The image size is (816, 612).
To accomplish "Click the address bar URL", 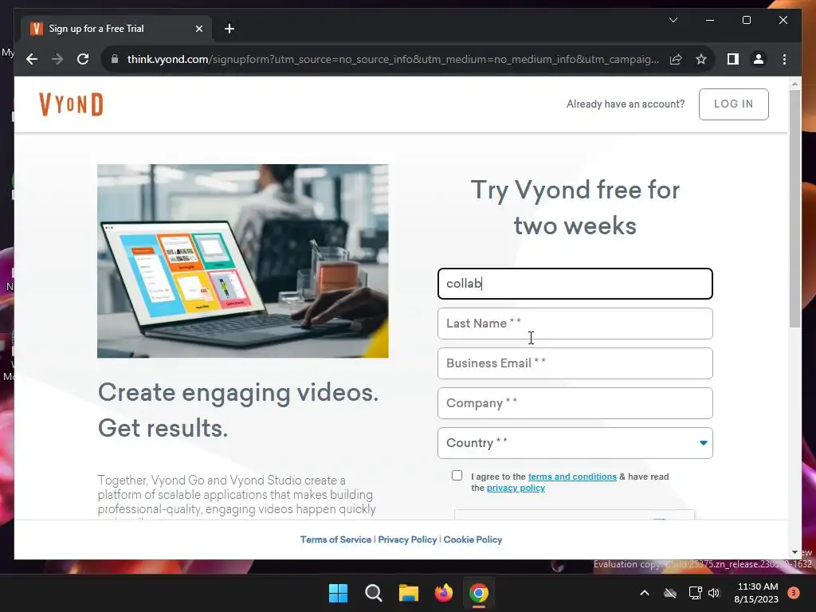I will point(393,59).
